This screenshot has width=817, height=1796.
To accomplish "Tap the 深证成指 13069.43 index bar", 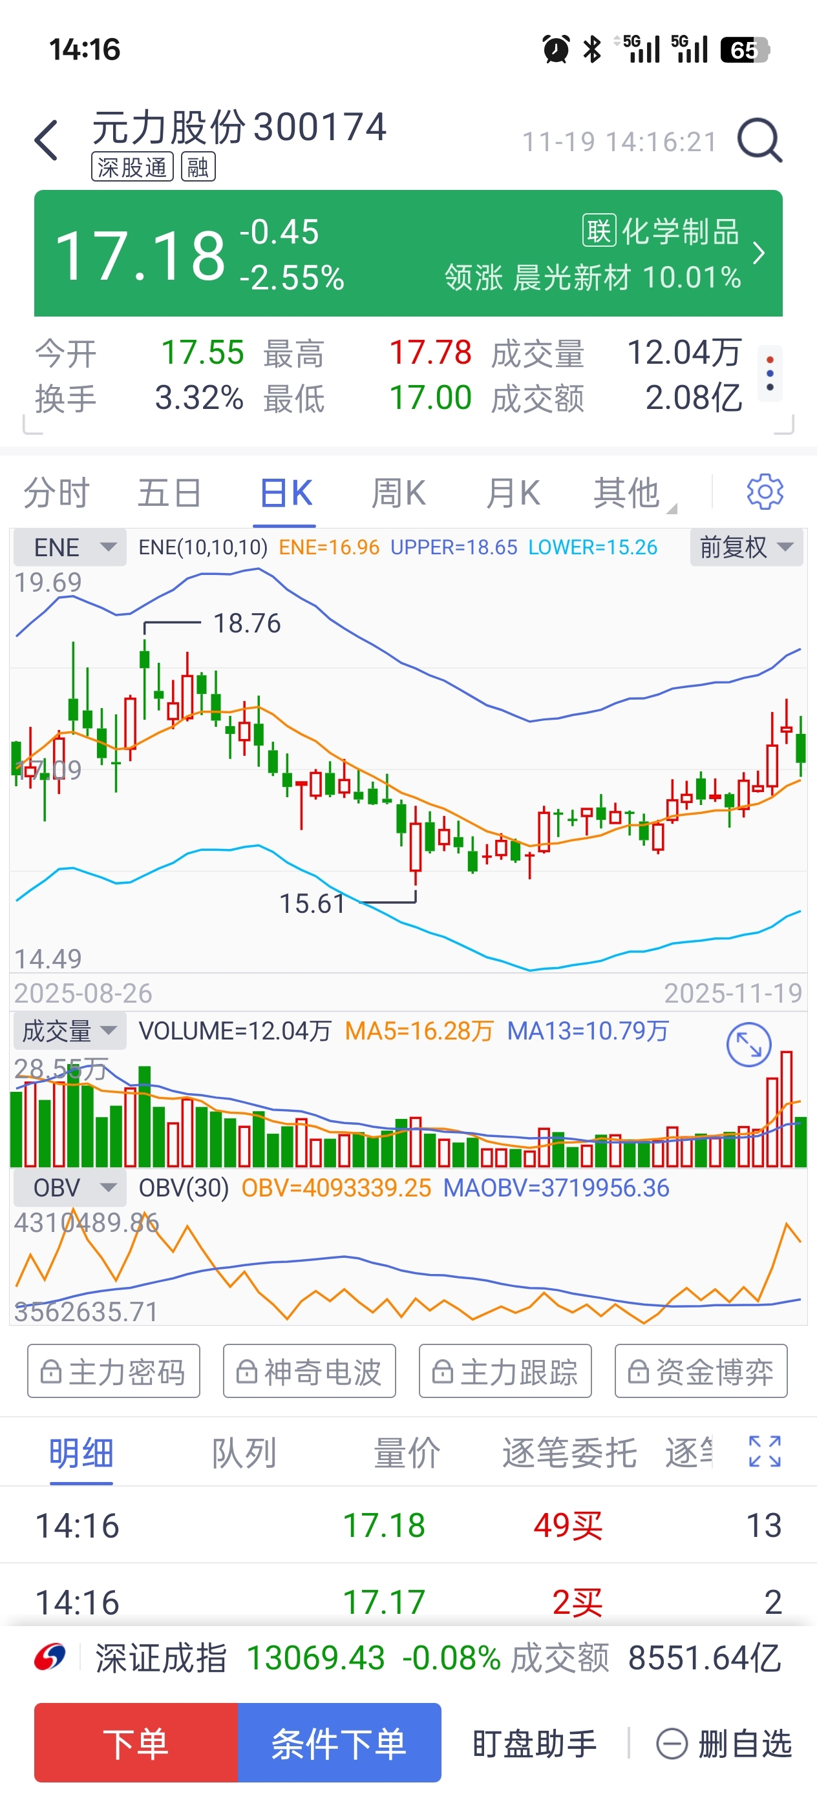I will pos(408,1657).
